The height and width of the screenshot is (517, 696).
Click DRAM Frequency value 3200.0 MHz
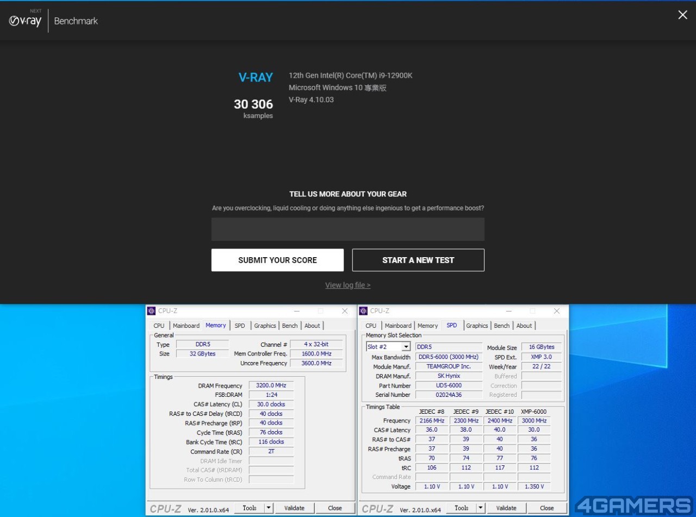pos(271,385)
